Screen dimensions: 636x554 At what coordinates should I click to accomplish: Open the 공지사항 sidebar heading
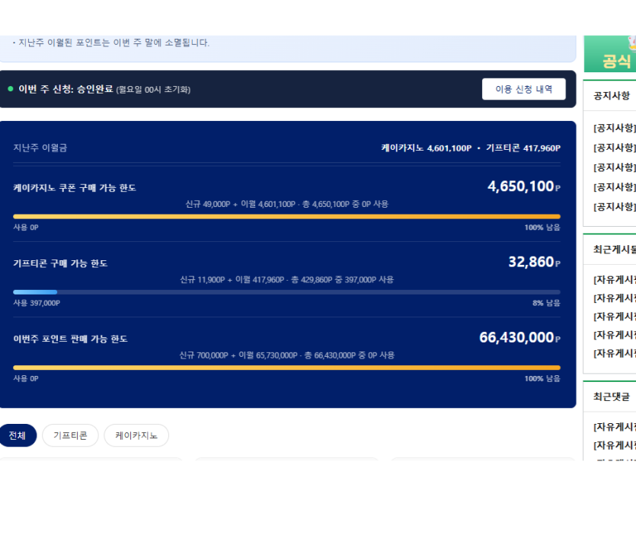point(612,96)
